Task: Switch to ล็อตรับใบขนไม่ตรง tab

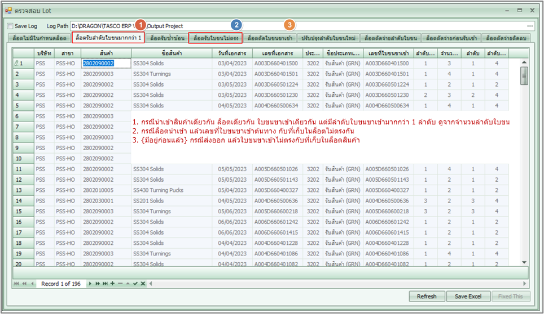Action: (216, 38)
